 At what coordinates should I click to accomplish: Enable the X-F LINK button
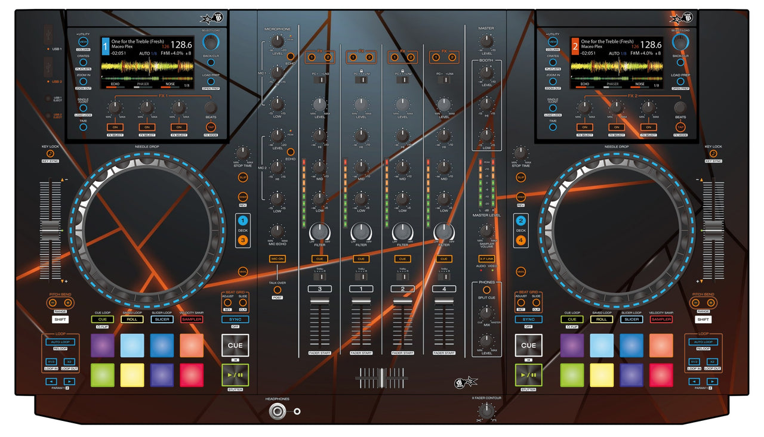(x=486, y=259)
